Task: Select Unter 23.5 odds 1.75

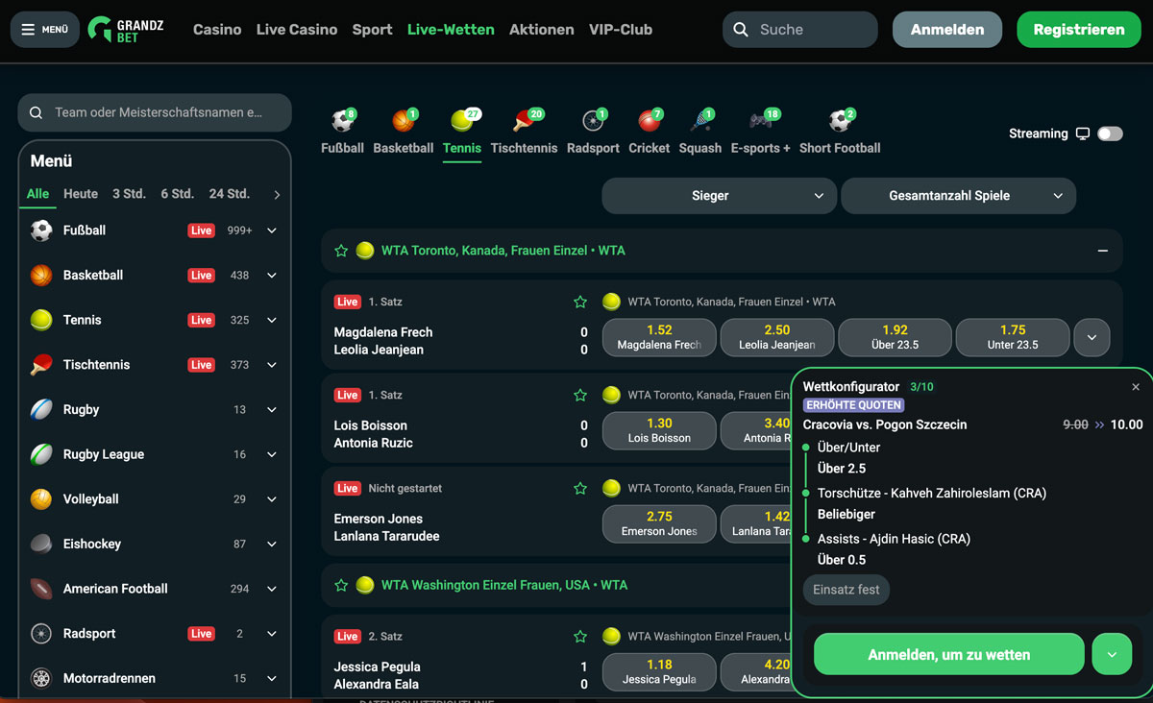Action: 1013,338
